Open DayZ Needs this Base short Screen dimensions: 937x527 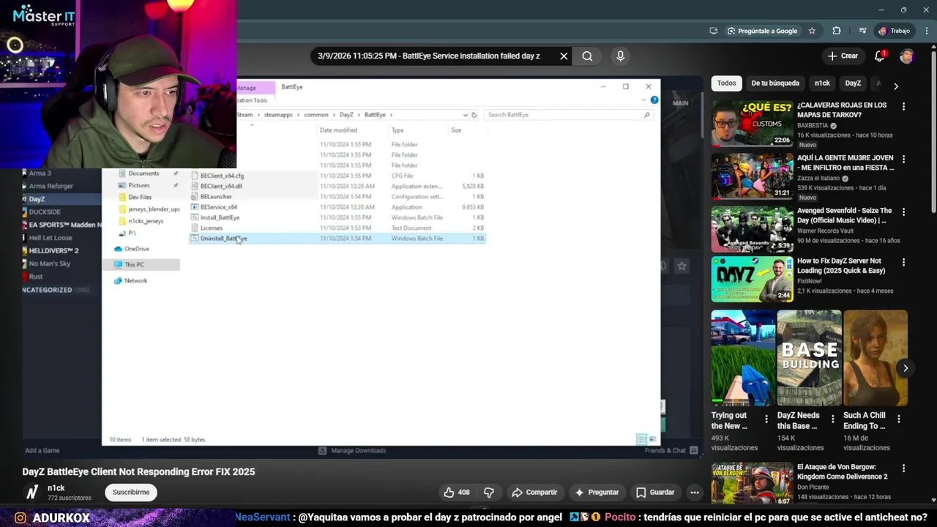tap(809, 357)
